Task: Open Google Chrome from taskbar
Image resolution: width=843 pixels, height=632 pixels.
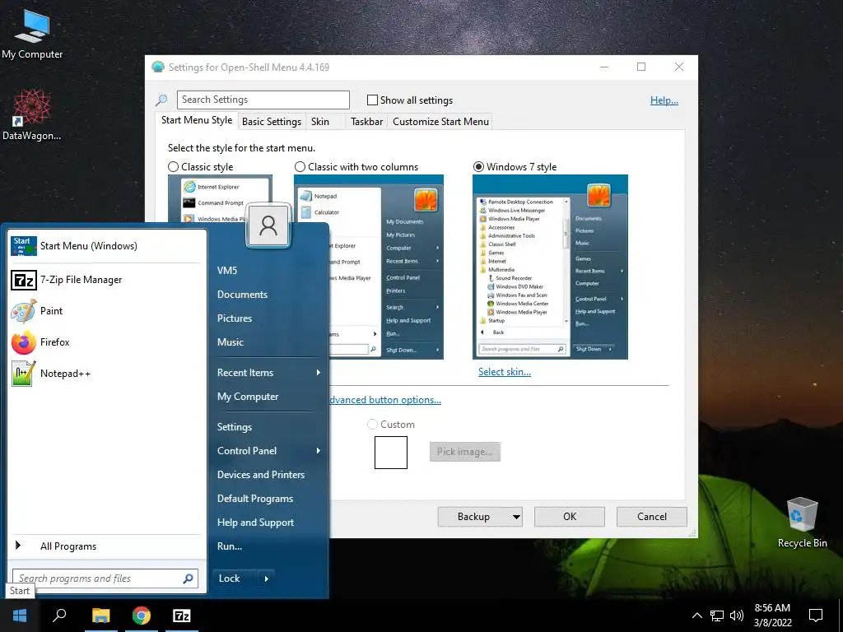Action: point(142,616)
